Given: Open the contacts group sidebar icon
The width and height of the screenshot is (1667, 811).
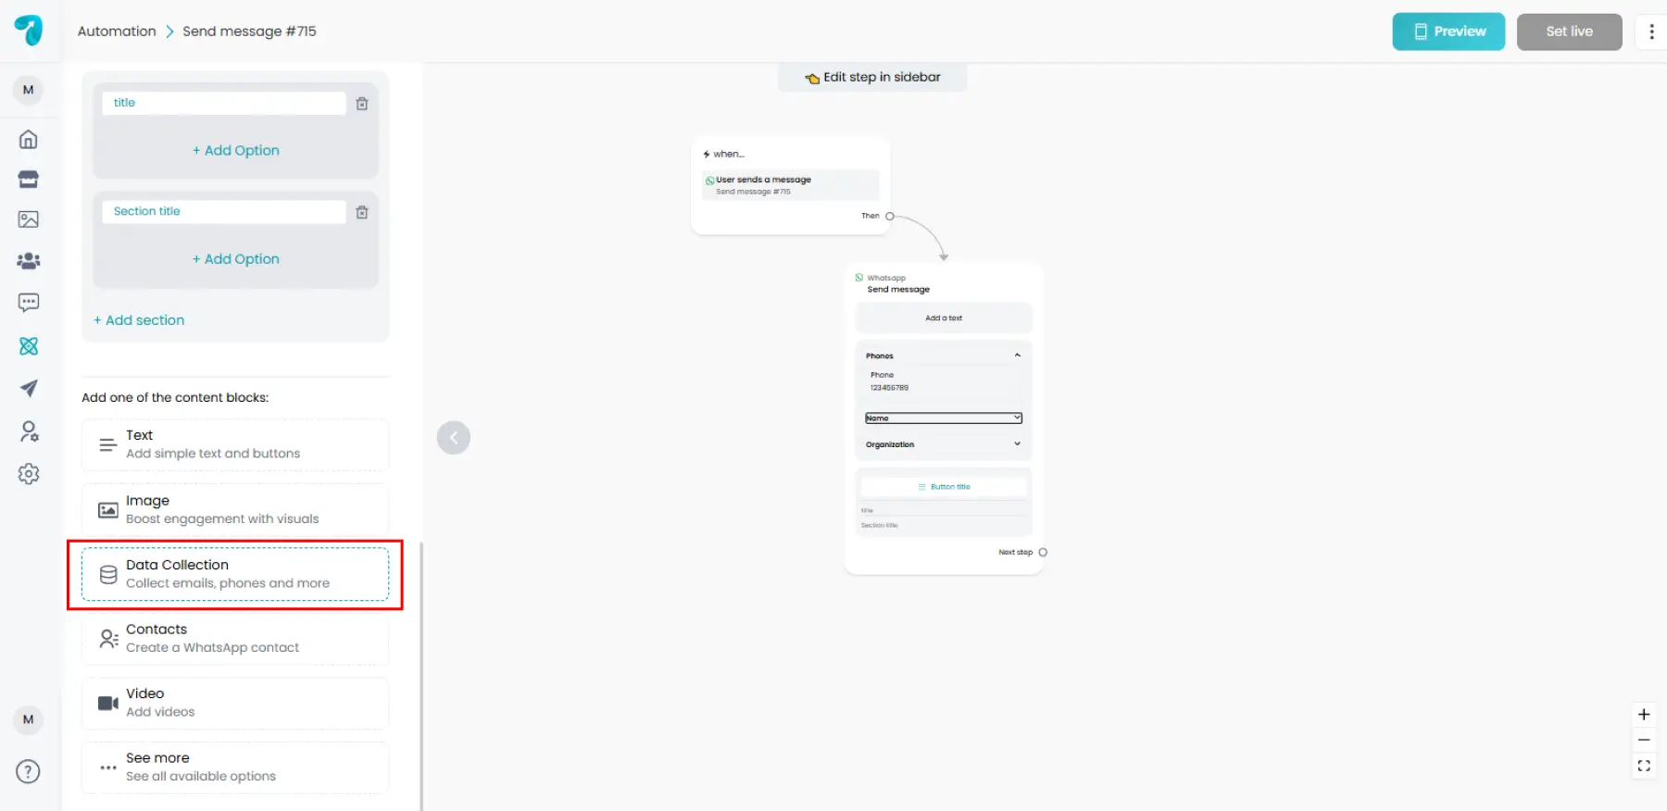Looking at the screenshot, I should point(29,261).
